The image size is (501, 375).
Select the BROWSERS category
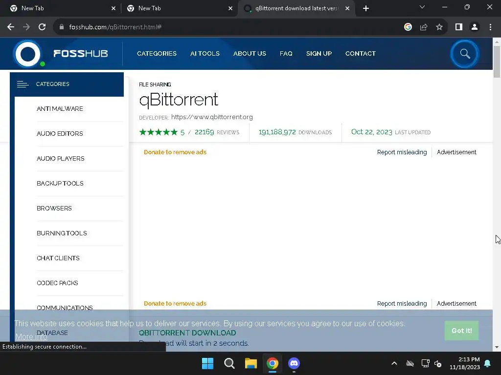54,208
